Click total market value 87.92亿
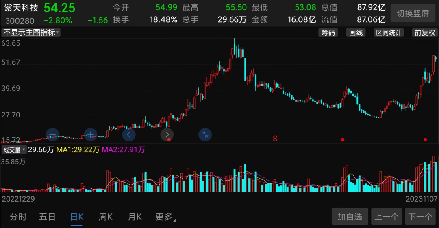439x228 pixels. point(371,8)
